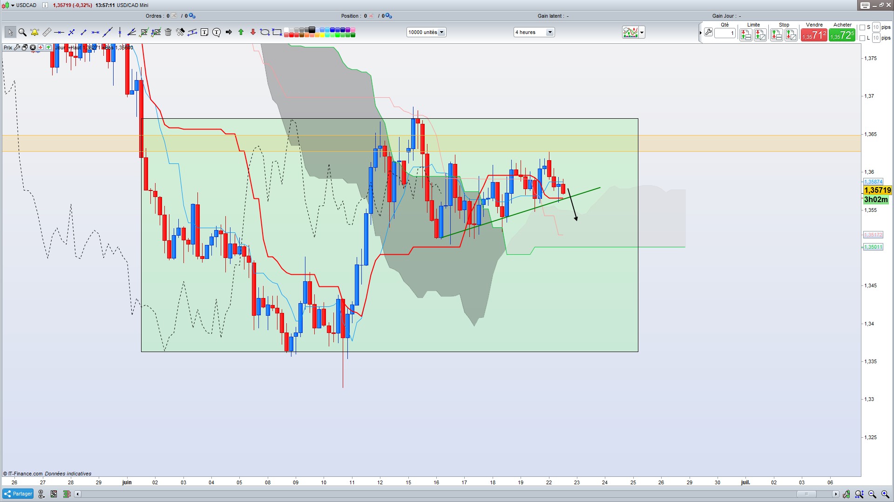Click the trash can delete-objects icon
Viewport: 894px width, 502px height.
pos(168,32)
